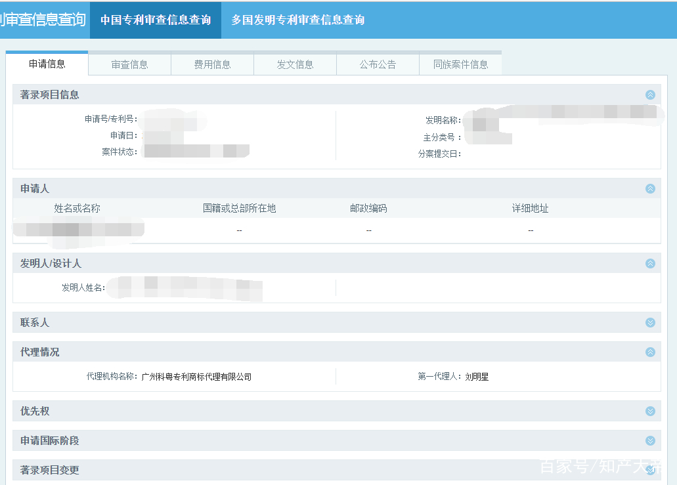Click the 代理情况 section title

point(39,352)
